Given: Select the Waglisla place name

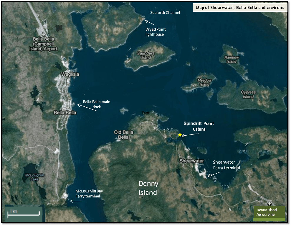Looking at the screenshot, I should click(70, 74).
